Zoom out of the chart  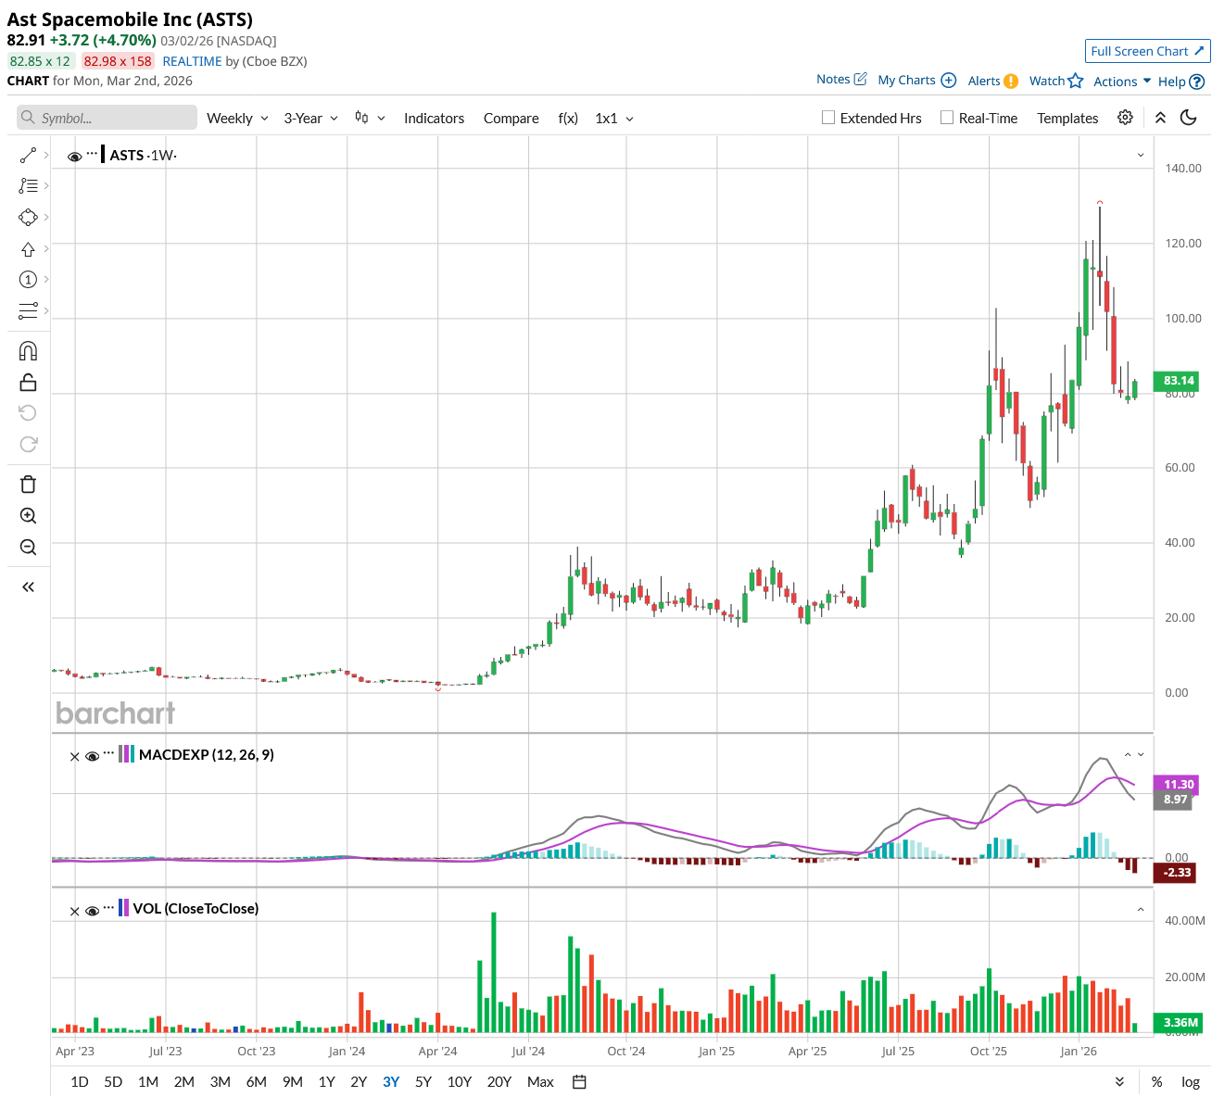tap(28, 548)
